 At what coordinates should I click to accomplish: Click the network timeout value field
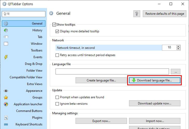point(169,48)
